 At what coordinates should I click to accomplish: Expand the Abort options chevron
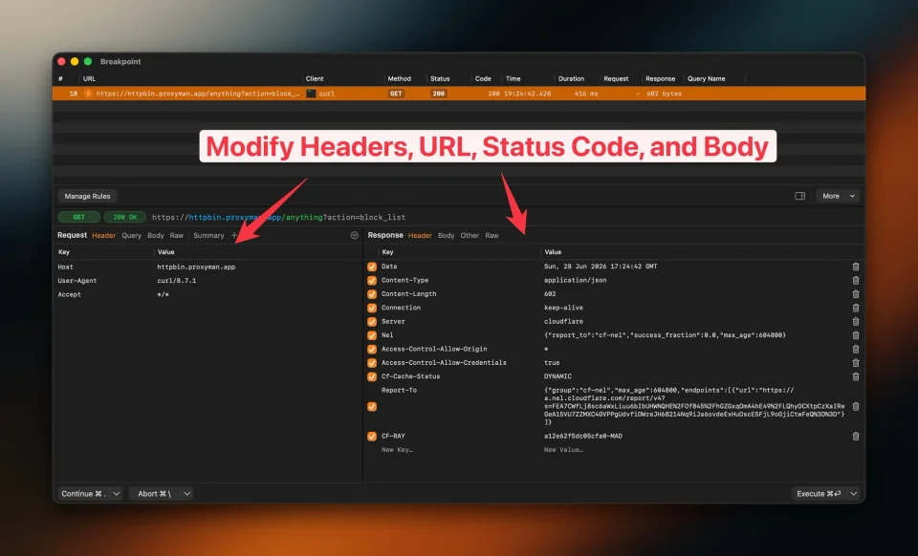186,494
